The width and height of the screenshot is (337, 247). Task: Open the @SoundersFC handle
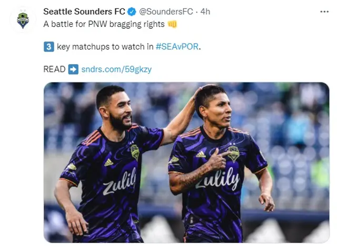pyautogui.click(x=166, y=12)
